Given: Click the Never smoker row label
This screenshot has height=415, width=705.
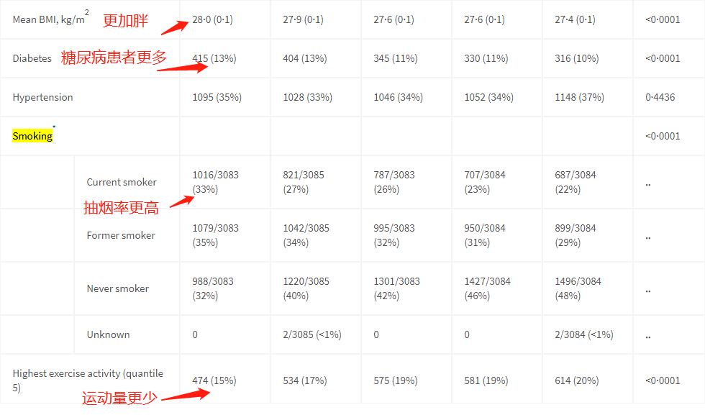Looking at the screenshot, I should (x=117, y=288).
